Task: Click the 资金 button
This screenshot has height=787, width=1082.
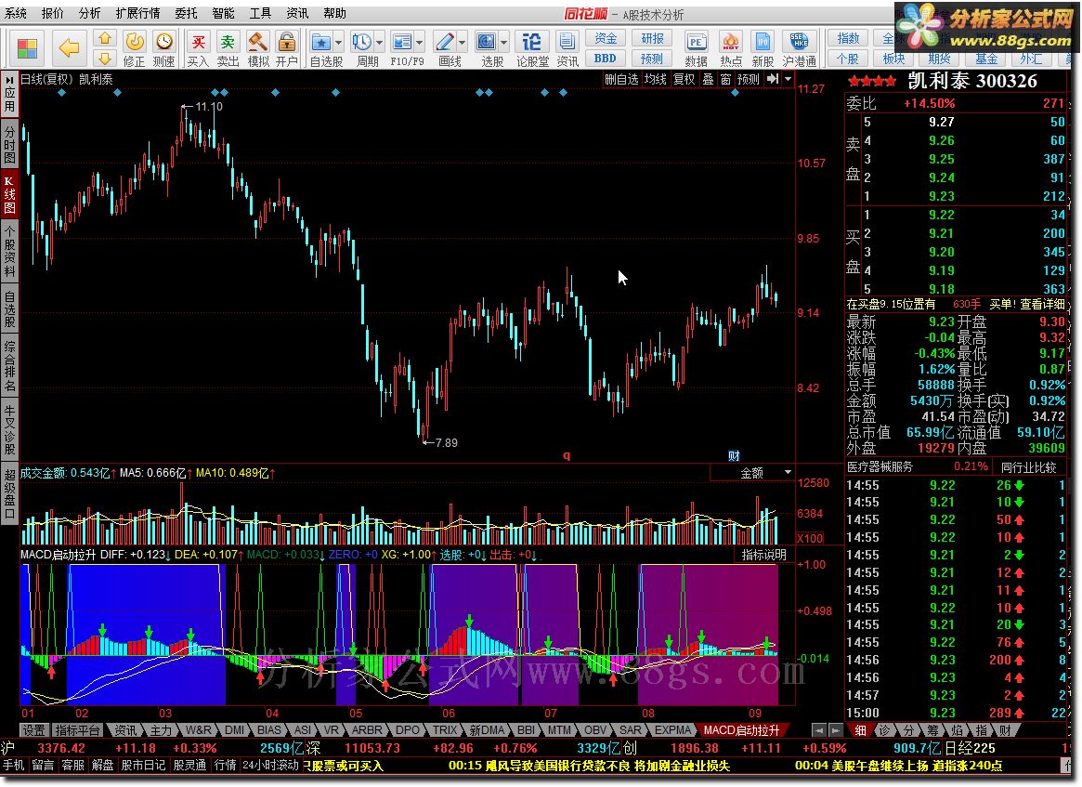Action: pos(606,39)
